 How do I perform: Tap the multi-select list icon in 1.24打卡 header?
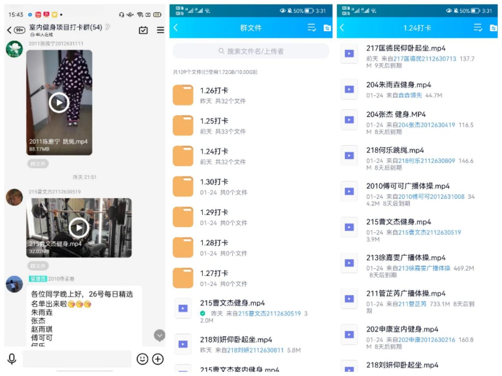point(478,28)
